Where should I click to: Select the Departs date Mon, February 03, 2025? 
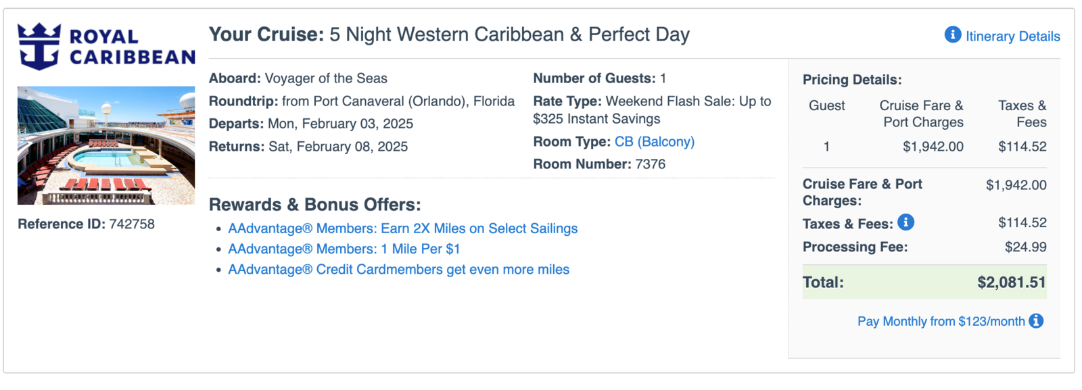342,124
